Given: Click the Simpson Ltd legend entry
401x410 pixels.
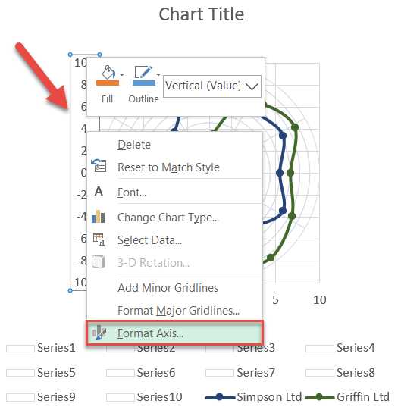Looking at the screenshot, I should click(x=253, y=397).
